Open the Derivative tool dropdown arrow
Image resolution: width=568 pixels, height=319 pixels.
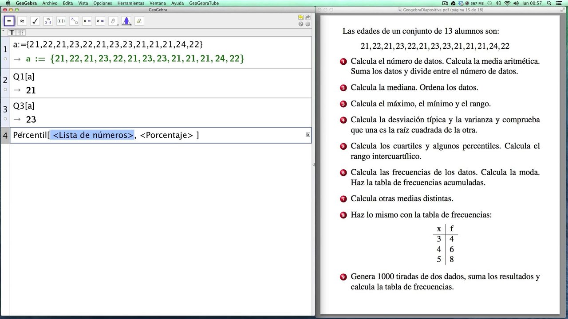coord(118,25)
